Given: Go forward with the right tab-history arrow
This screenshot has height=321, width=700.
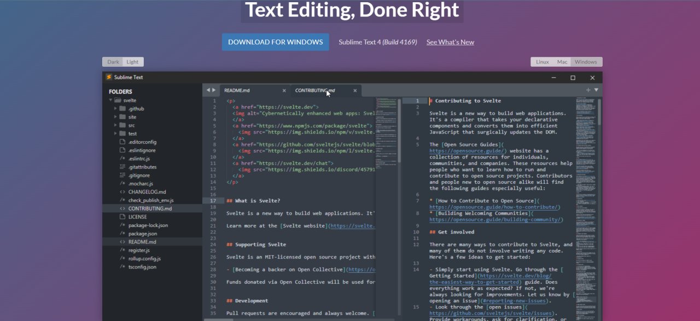Looking at the screenshot, I should 214,90.
